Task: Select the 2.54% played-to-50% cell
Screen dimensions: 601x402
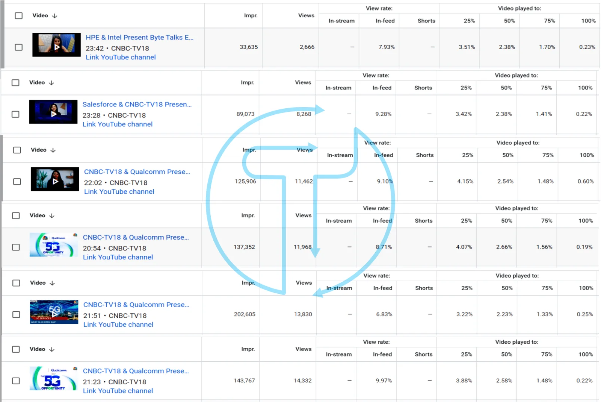Action: point(506,181)
